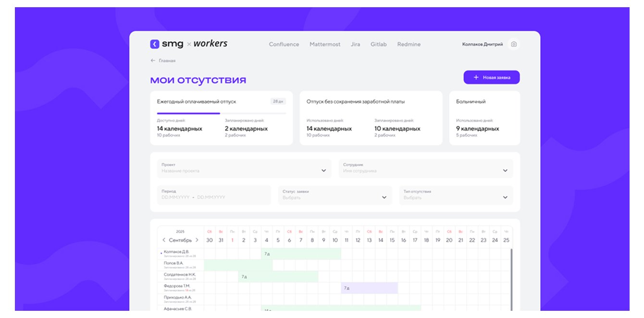Screen dimensions: 644x318
Task: Select Отпуск без сохранения заработной платы card title
Action: (356, 102)
